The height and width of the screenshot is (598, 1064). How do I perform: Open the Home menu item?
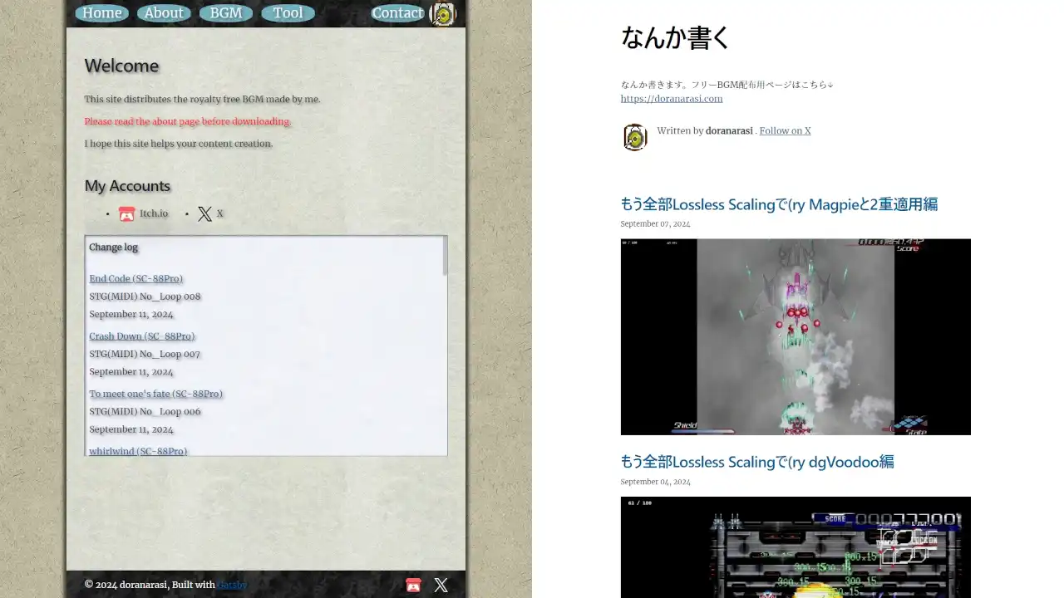[x=102, y=13]
